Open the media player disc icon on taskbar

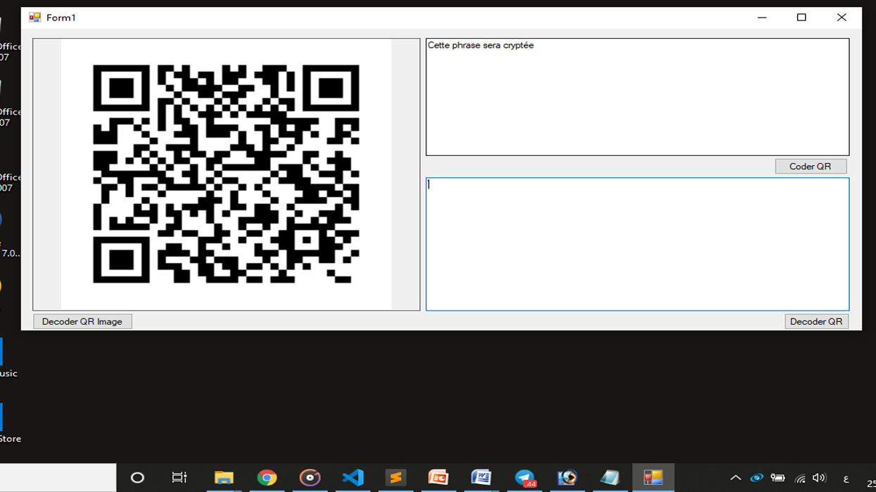310,478
